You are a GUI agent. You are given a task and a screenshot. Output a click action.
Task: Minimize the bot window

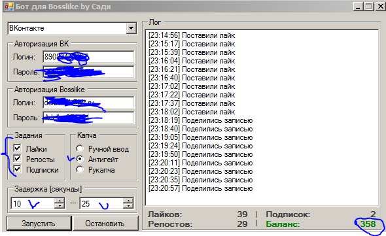[x=358, y=7]
